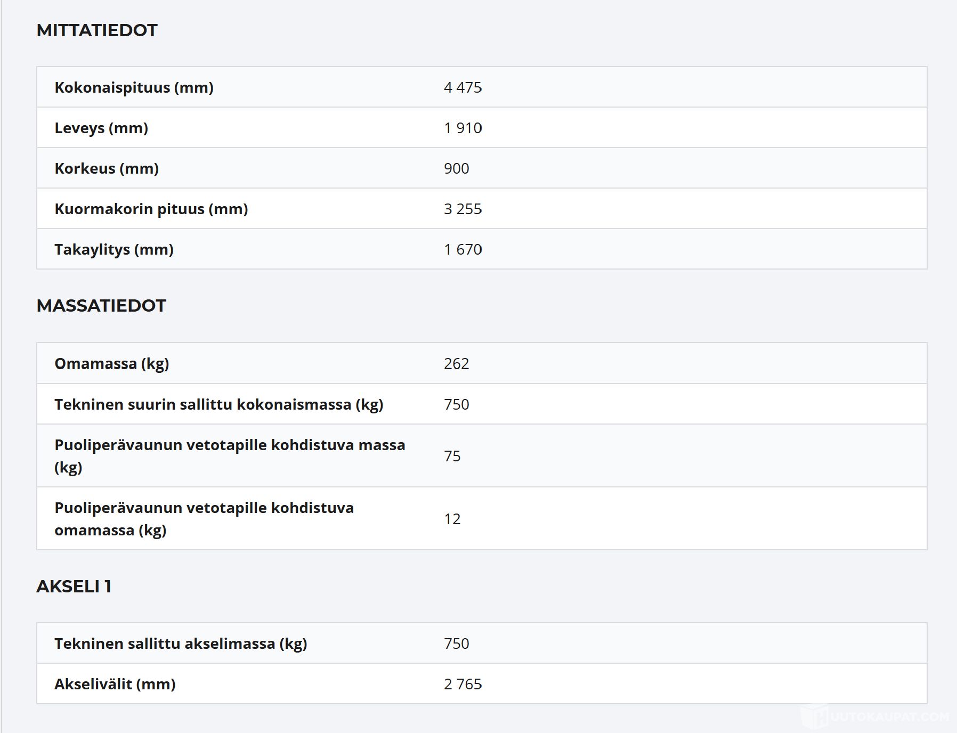Click the MITTATIEDOT section heading
The image size is (957, 733).
pyautogui.click(x=97, y=30)
